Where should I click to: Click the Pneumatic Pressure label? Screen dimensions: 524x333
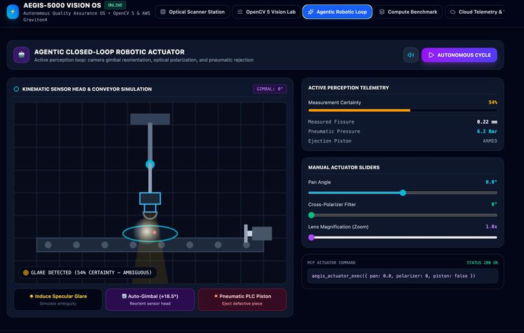click(334, 131)
